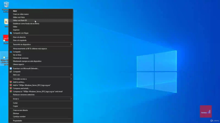
Task: Click the Skype icon beside Compartir con Skype
Action: coord(11,33)
